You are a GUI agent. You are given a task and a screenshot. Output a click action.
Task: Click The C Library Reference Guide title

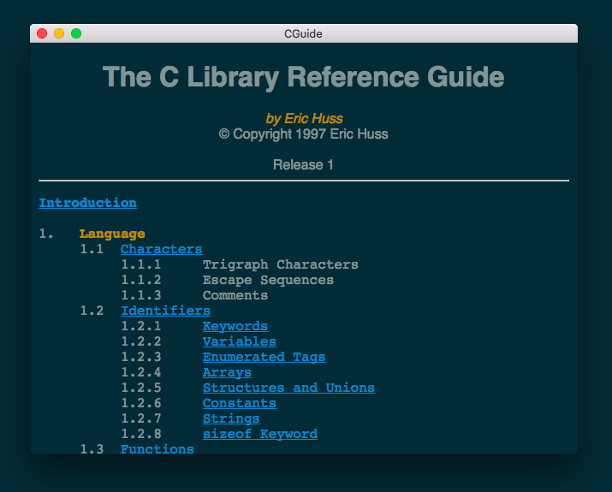(303, 77)
